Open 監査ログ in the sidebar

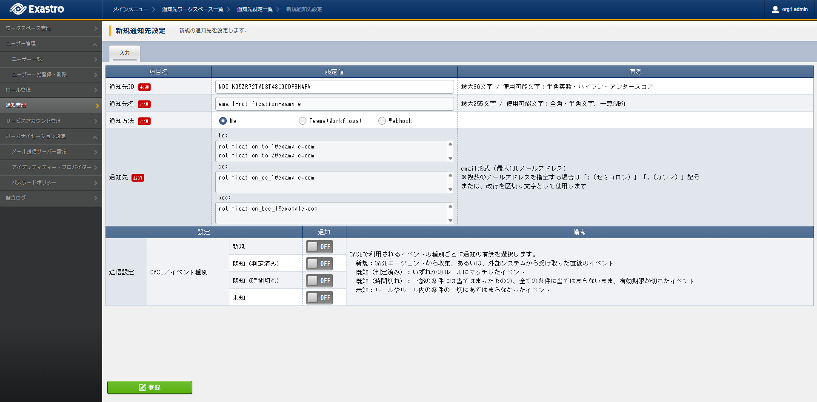tap(51, 198)
